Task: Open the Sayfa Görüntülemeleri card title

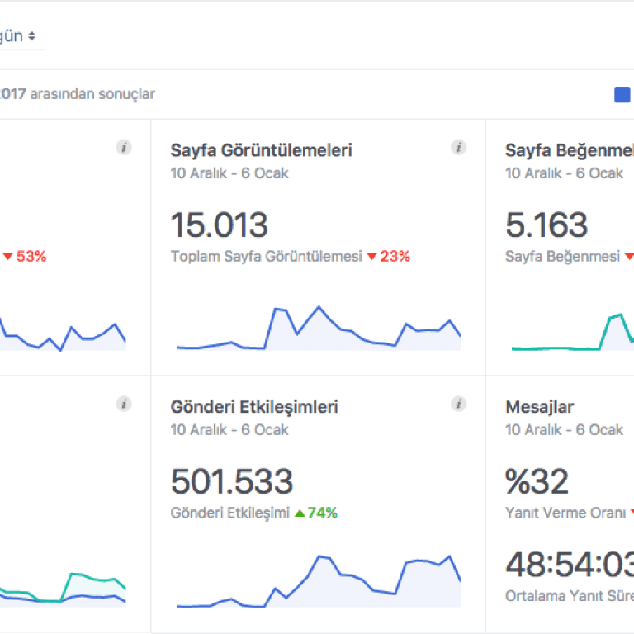Action: point(261,150)
